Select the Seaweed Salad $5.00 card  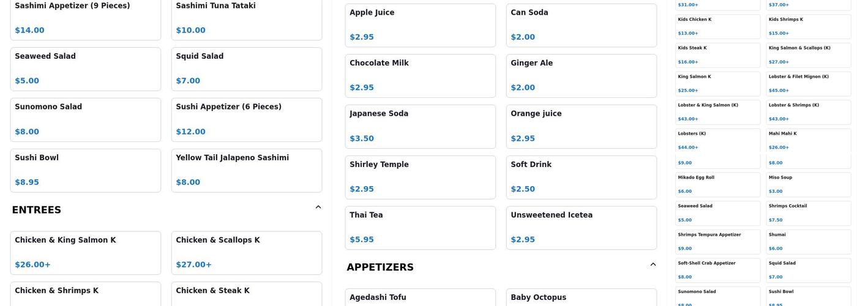coord(85,69)
